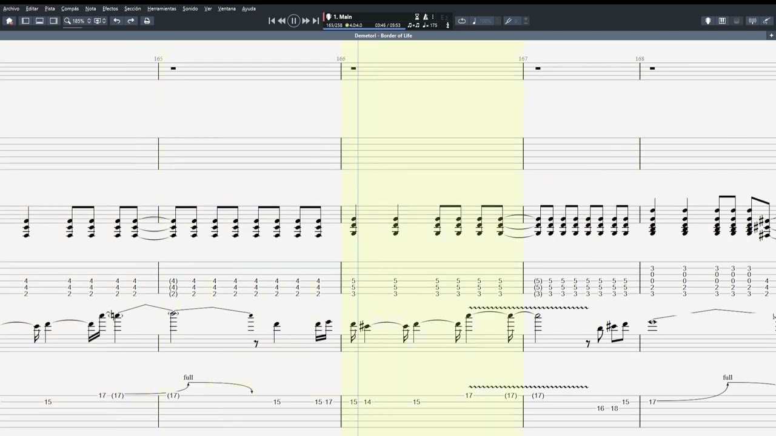776x436 pixels.
Task: Toggle the countdown hourglass
Action: (x=417, y=17)
